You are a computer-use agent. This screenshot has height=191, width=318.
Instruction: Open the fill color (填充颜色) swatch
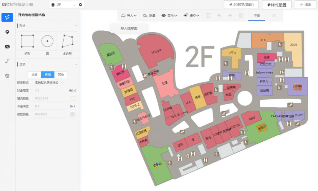point(72,98)
